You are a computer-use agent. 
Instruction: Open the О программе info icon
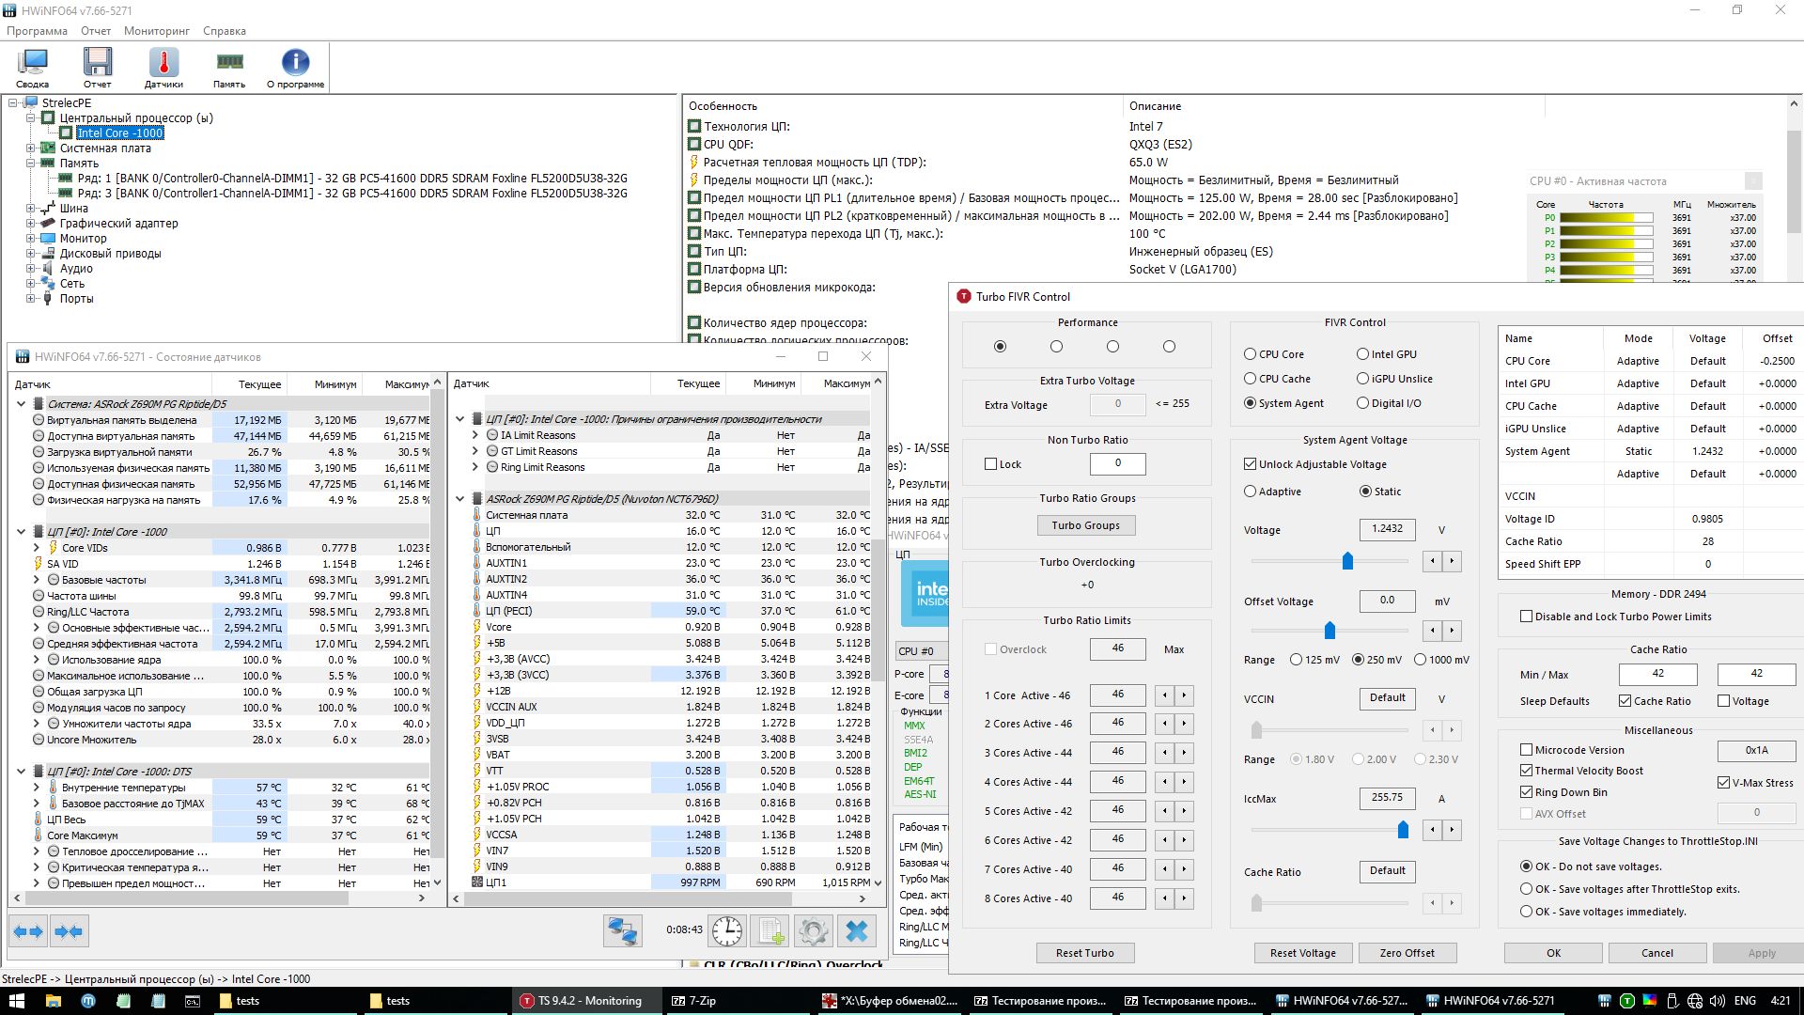[x=295, y=67]
